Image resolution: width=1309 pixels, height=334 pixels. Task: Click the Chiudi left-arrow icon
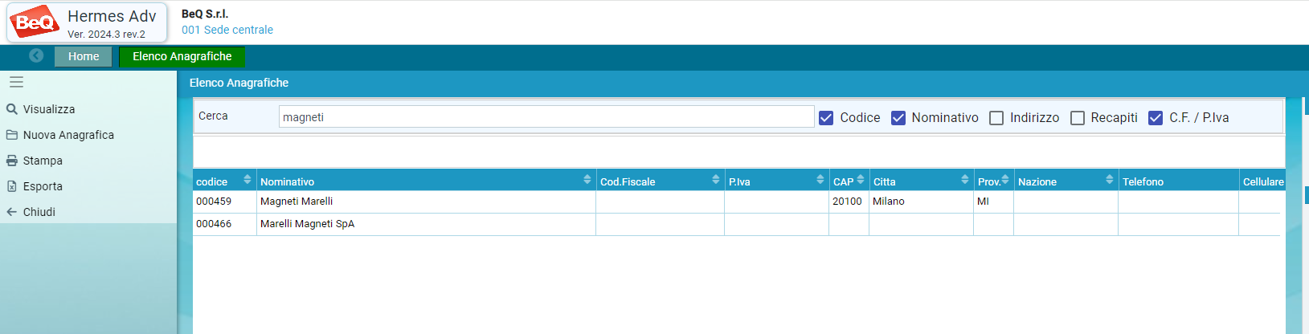coord(12,212)
